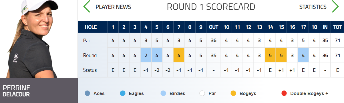Click the Aces legend color dot
The height and width of the screenshot is (103, 344).
click(x=88, y=93)
